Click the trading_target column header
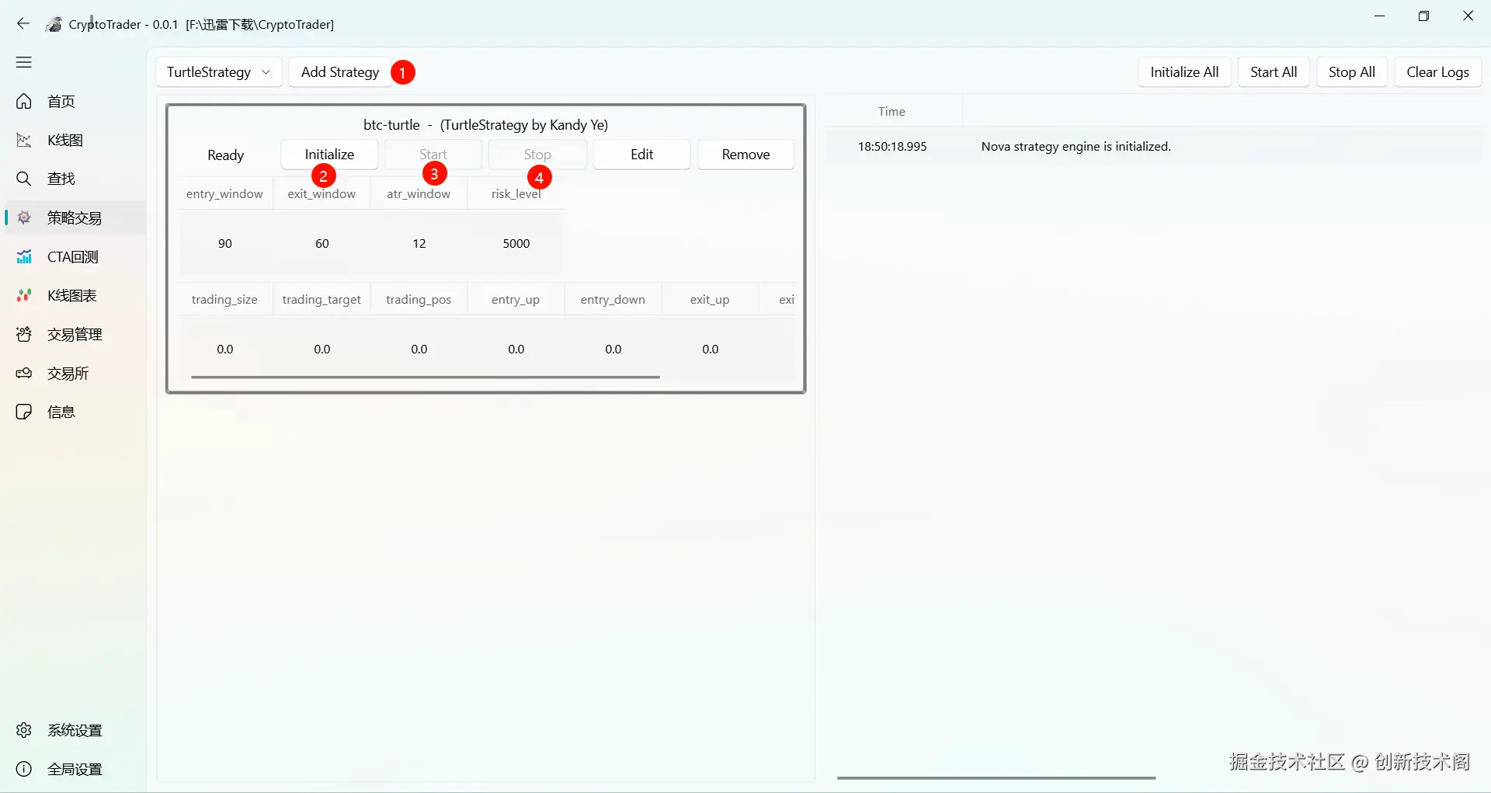The height and width of the screenshot is (793, 1491). (x=321, y=300)
